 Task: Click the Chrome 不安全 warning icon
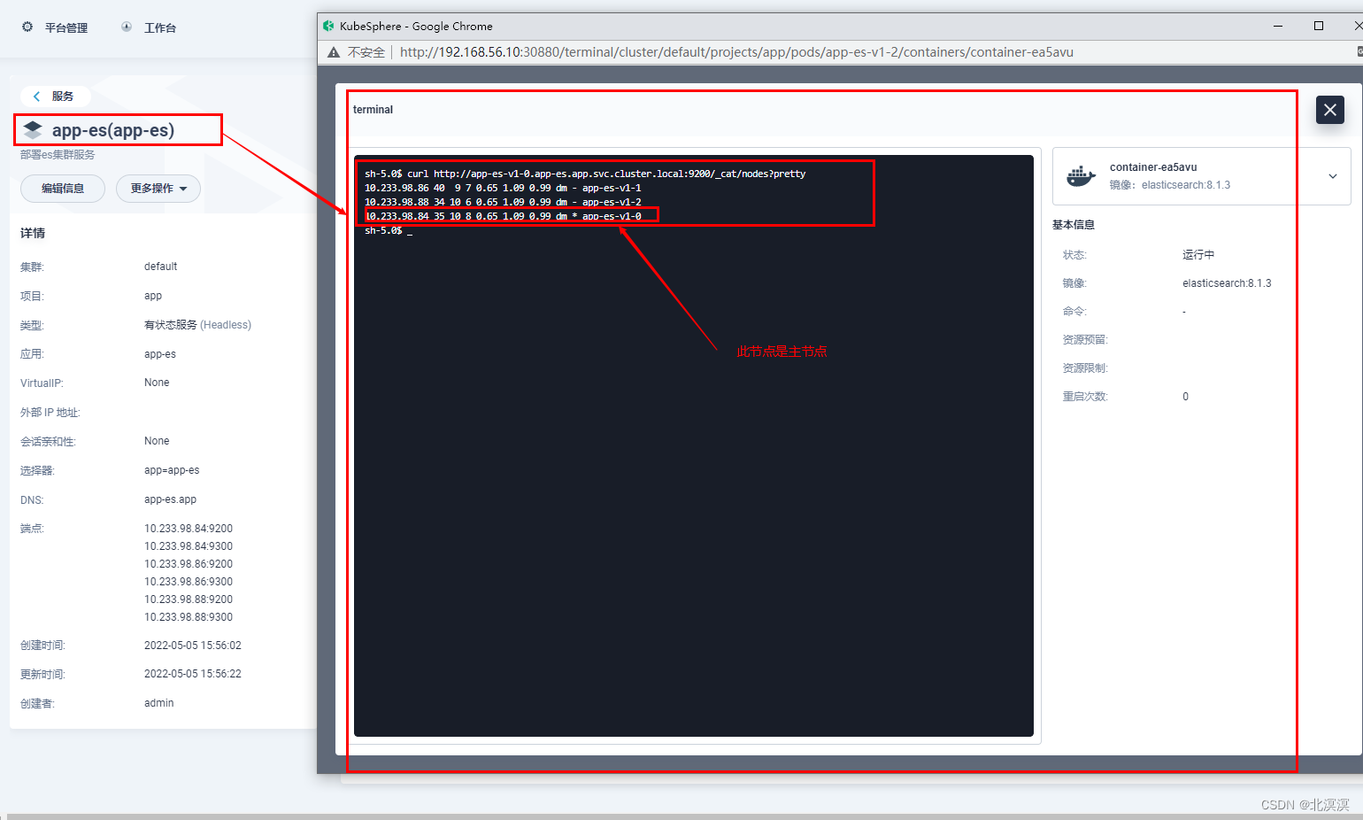point(334,52)
